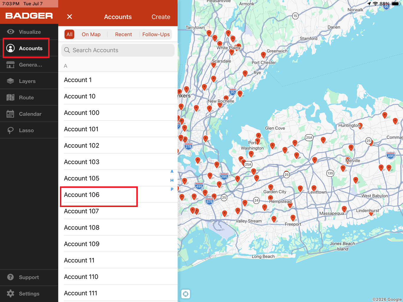This screenshot has width=403, height=302.
Task: Select the Lasso tool icon
Action: click(x=11, y=130)
